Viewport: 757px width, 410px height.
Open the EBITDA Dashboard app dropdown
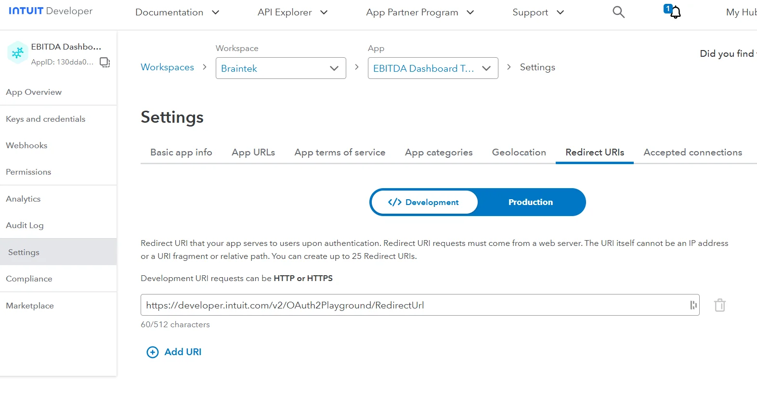[x=433, y=68]
